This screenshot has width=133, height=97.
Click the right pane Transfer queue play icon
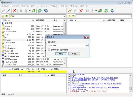92,11
